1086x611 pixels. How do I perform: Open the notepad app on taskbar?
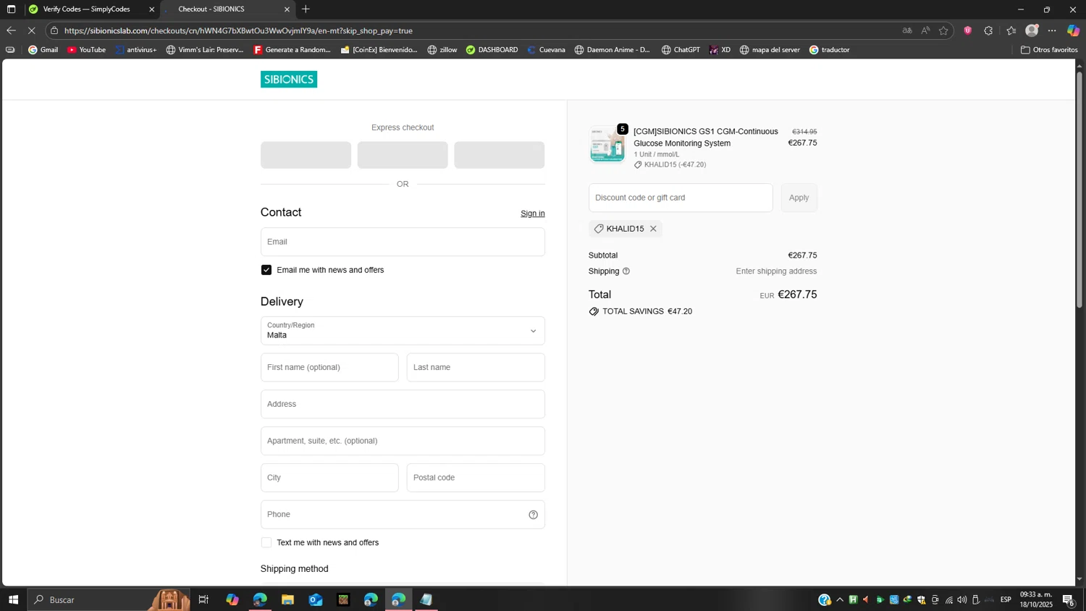click(426, 599)
